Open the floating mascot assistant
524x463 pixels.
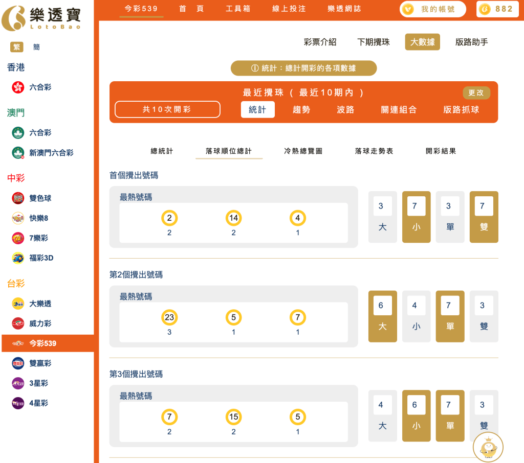tap(488, 447)
